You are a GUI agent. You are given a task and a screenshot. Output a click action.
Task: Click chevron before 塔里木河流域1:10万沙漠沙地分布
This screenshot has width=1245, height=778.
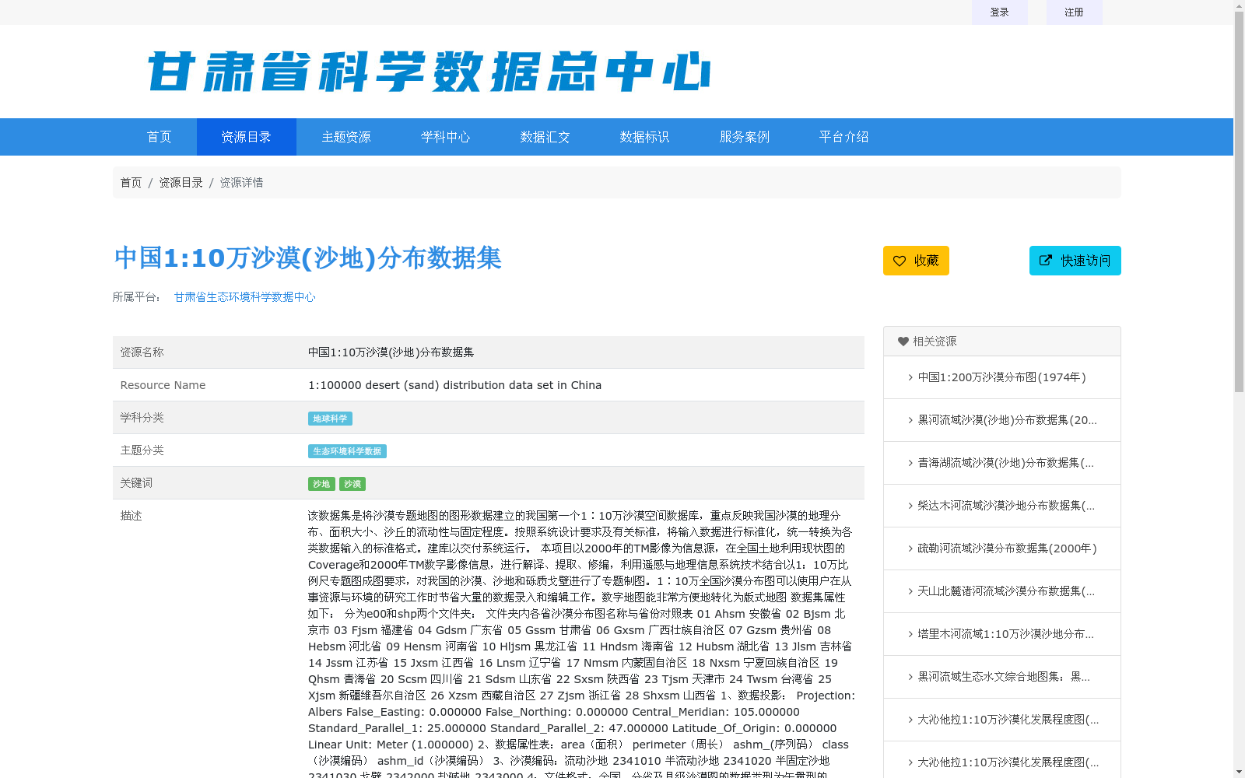910,634
